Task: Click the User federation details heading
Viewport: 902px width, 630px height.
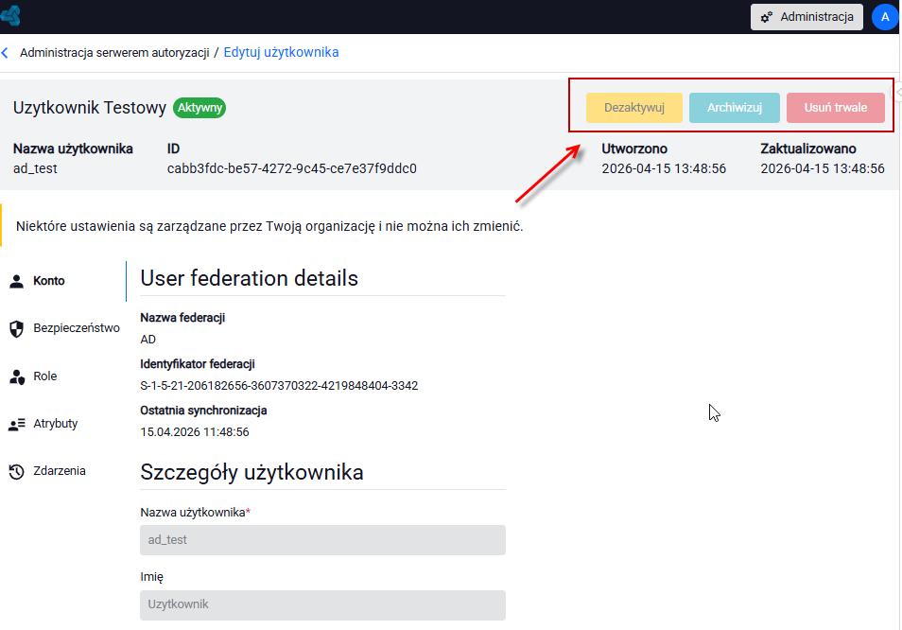Action: pos(249,278)
